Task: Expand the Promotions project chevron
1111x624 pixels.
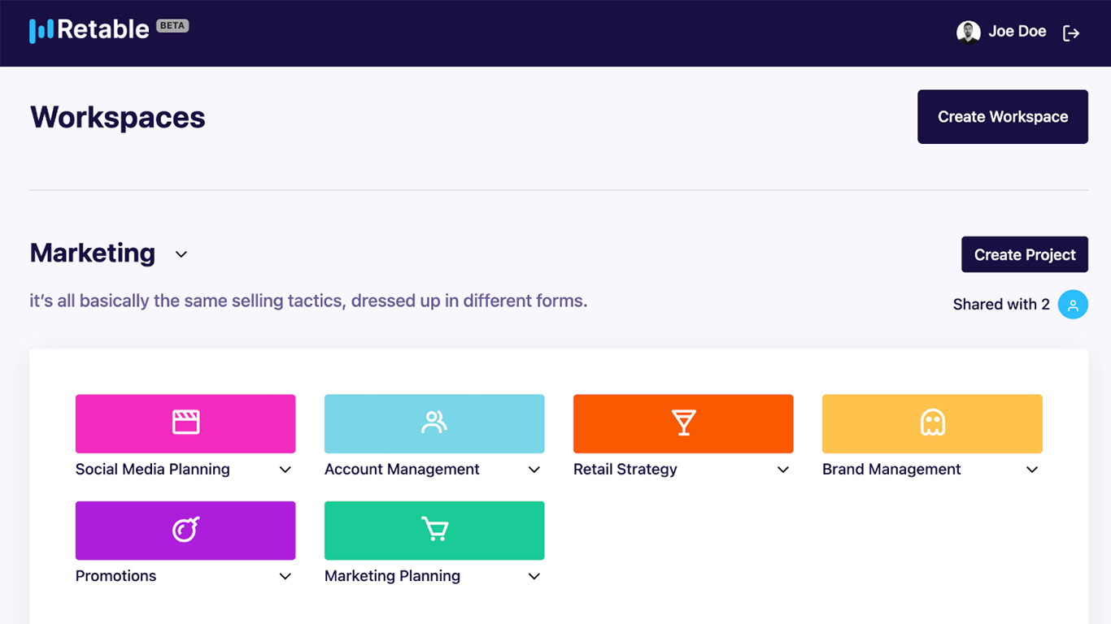Action: [285, 576]
